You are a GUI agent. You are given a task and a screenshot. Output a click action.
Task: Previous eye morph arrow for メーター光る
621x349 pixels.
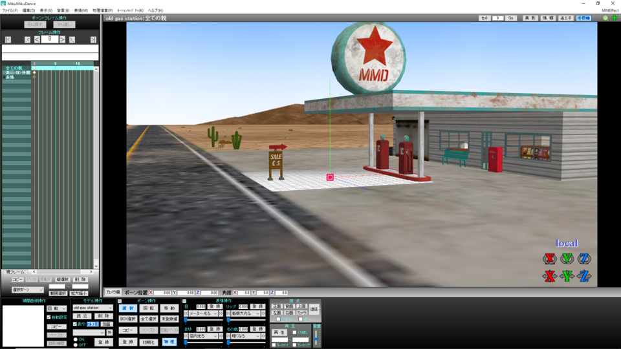tap(186, 313)
